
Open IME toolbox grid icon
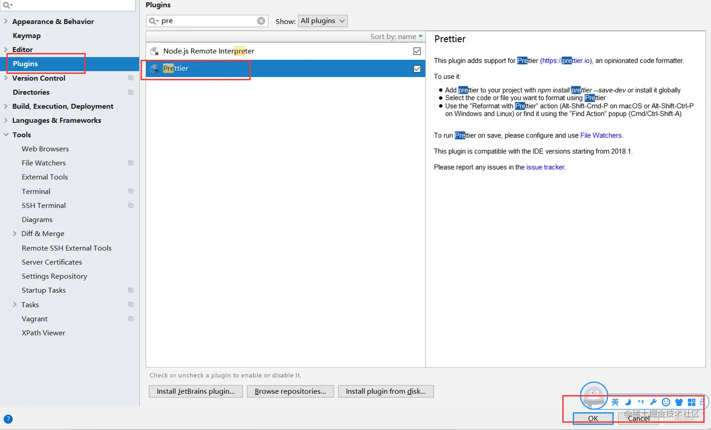[691, 402]
